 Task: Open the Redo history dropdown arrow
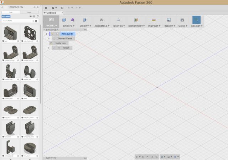click(80, 8)
